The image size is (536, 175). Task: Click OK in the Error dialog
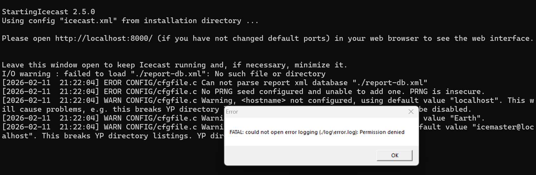[394, 155]
